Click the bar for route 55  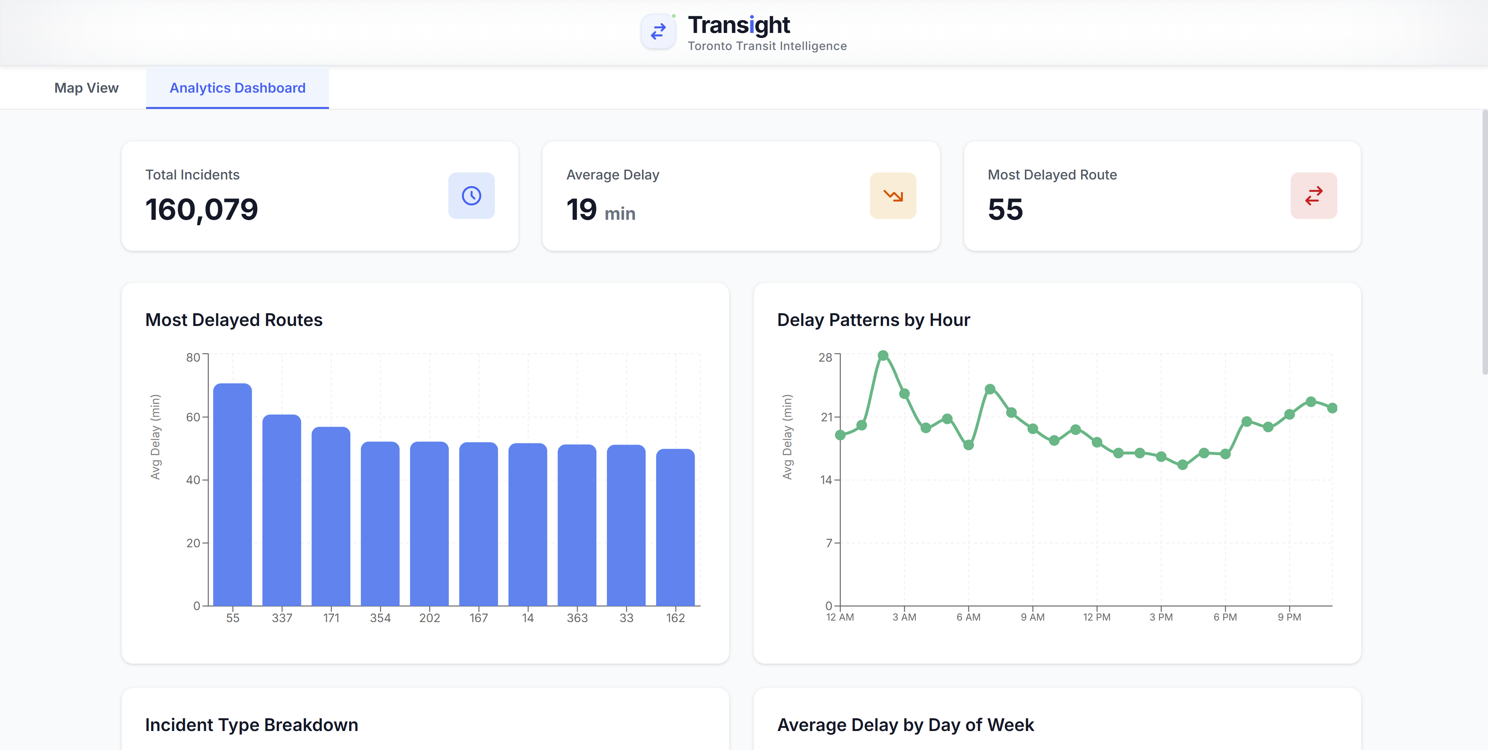coord(232,495)
